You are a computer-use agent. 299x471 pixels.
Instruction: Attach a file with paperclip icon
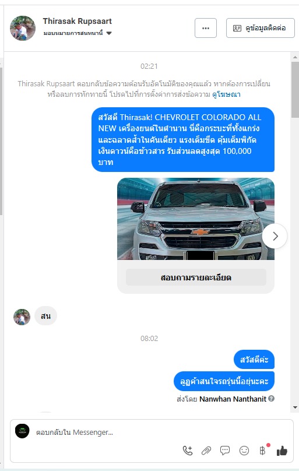206,451
